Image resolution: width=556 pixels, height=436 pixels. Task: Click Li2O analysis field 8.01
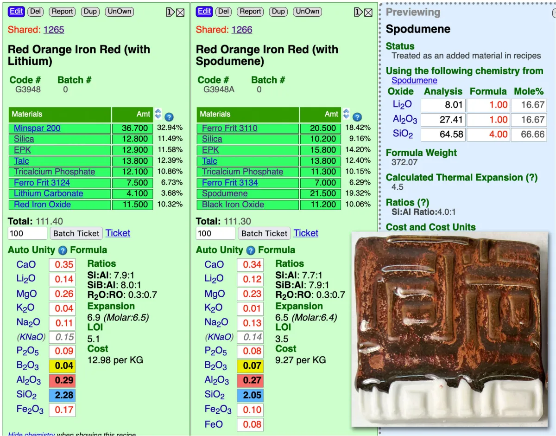[442, 105]
